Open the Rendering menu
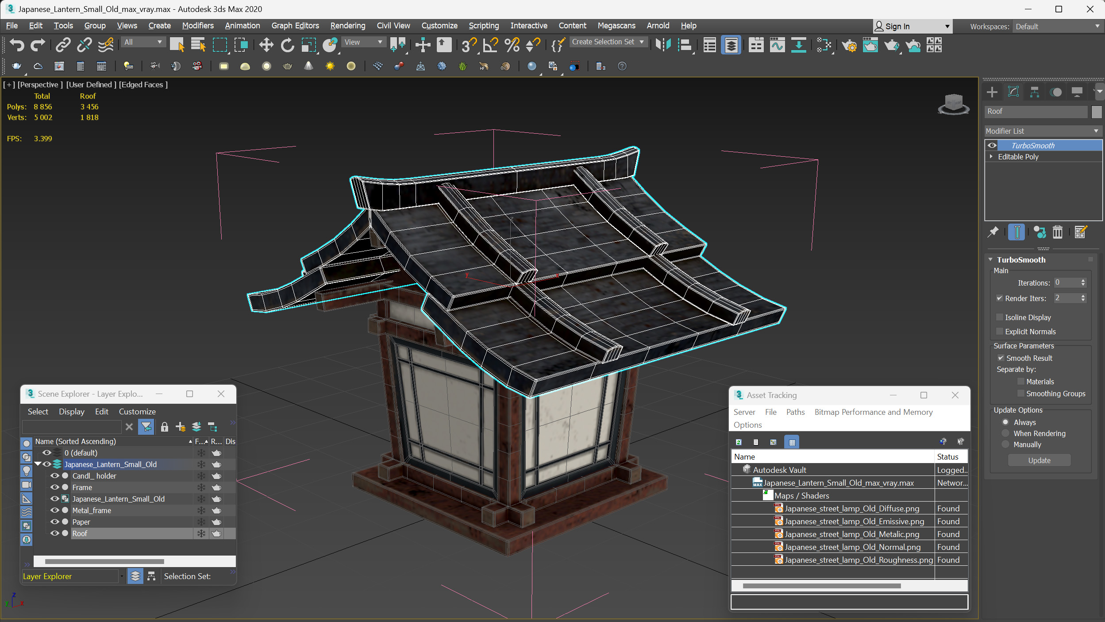 pyautogui.click(x=347, y=26)
